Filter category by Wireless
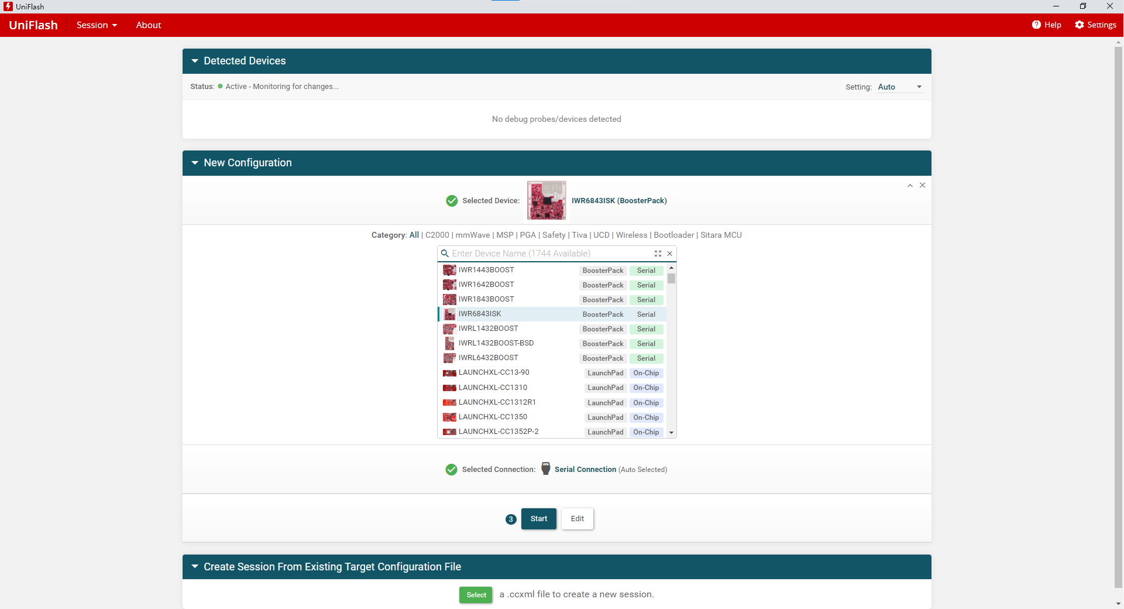The height and width of the screenshot is (609, 1124). click(632, 235)
